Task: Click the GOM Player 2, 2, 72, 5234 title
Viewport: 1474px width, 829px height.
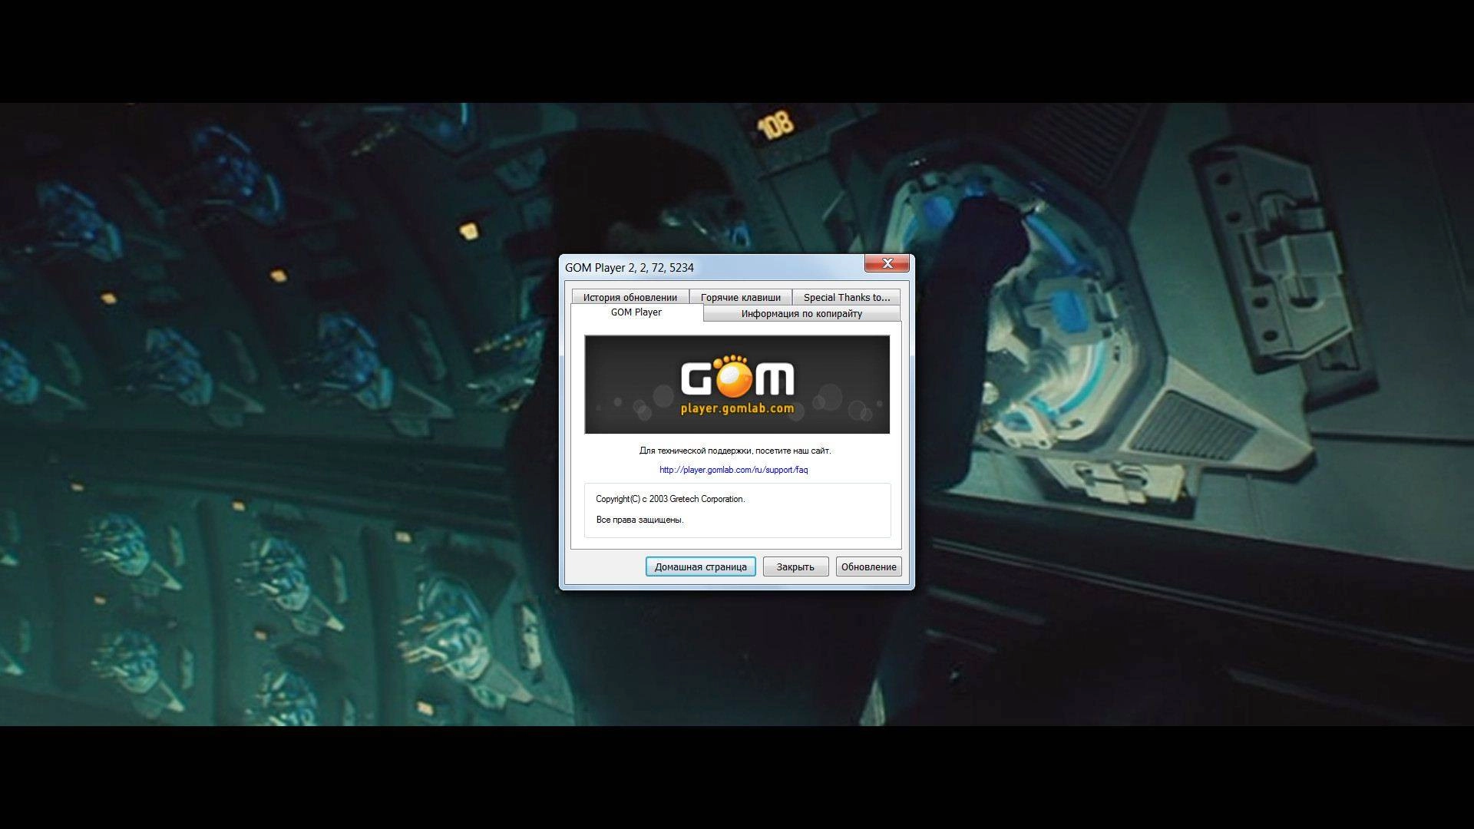Action: 630,267
